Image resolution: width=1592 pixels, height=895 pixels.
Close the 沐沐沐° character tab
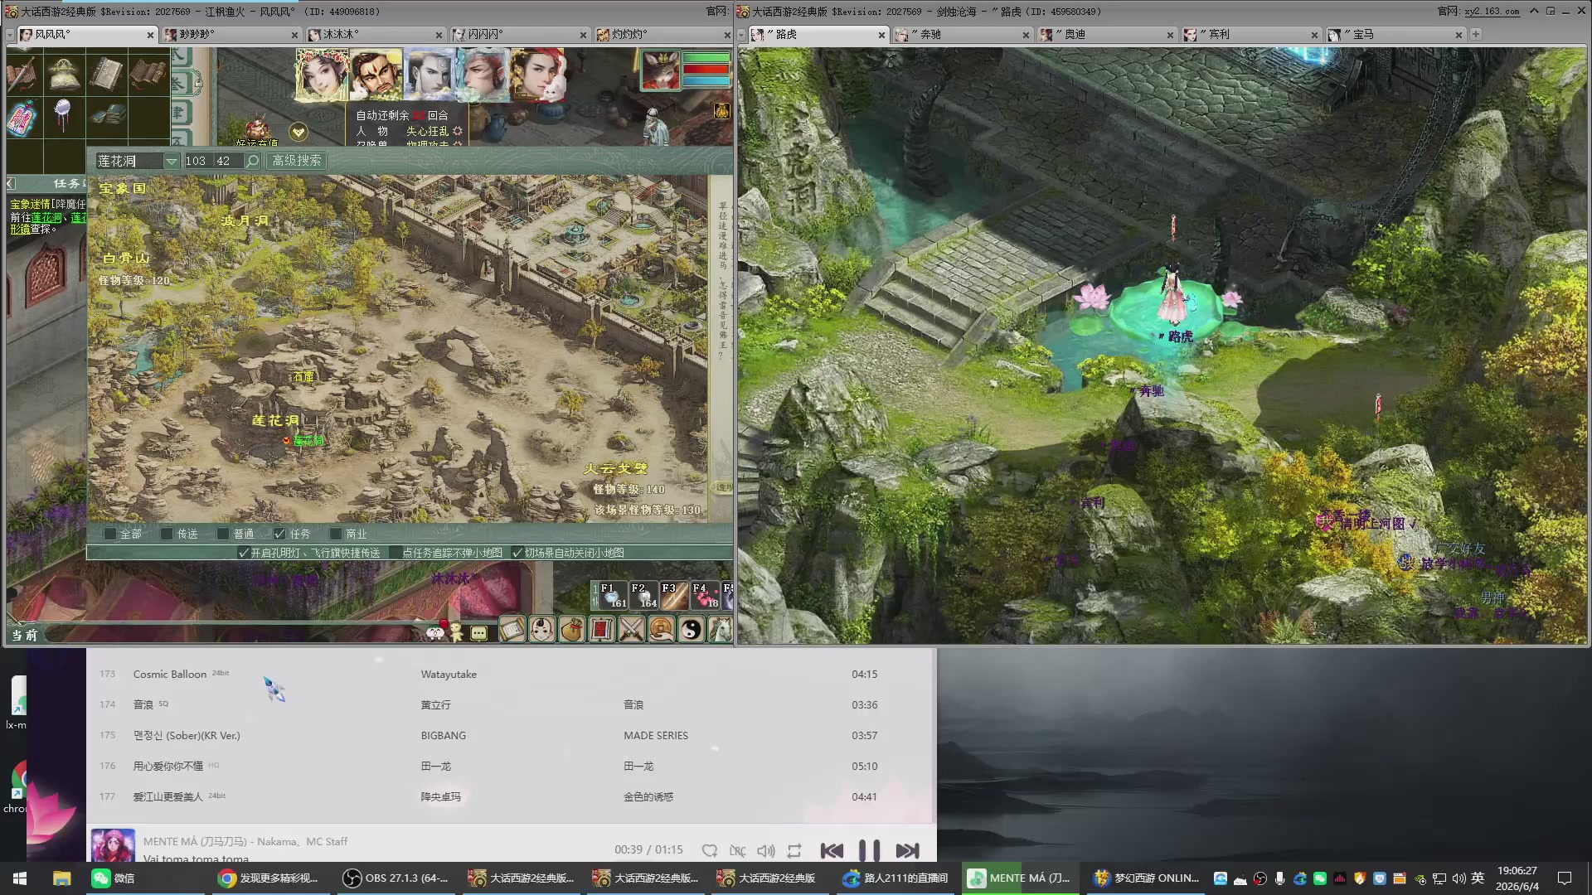click(439, 35)
